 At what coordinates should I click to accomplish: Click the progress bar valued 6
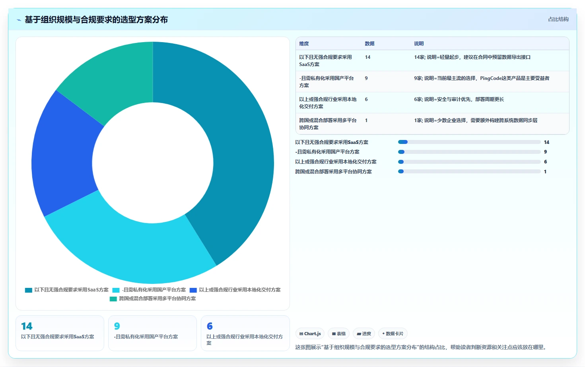point(469,162)
